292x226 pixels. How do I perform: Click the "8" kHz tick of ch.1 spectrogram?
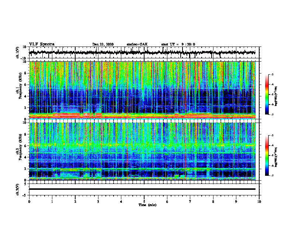tap(25, 73)
